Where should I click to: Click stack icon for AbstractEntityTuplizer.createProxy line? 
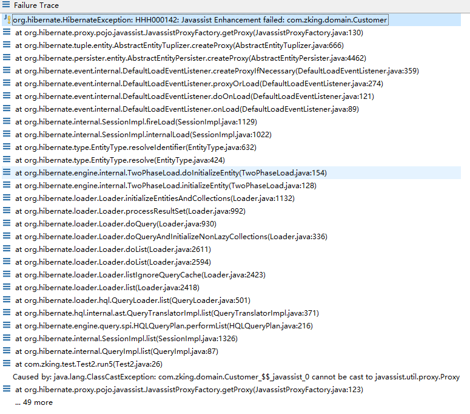[7, 45]
